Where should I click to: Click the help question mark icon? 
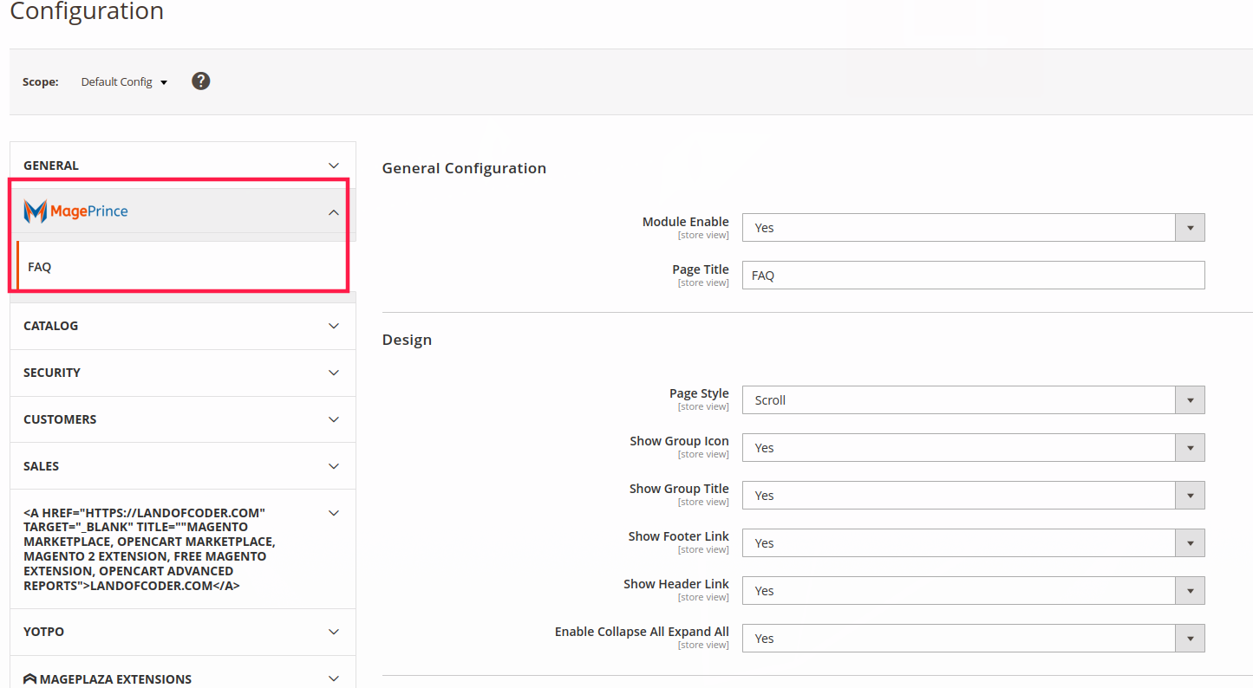pyautogui.click(x=201, y=81)
